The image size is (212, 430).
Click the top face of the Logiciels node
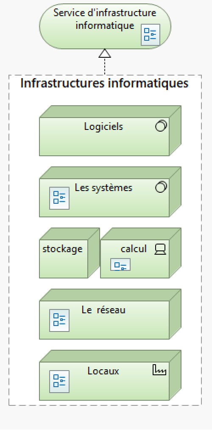pos(110,112)
